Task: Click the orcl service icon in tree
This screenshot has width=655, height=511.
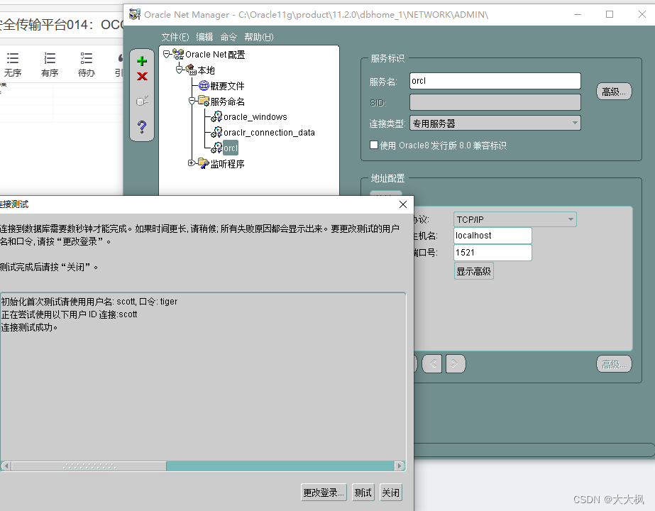Action: pyautogui.click(x=216, y=148)
